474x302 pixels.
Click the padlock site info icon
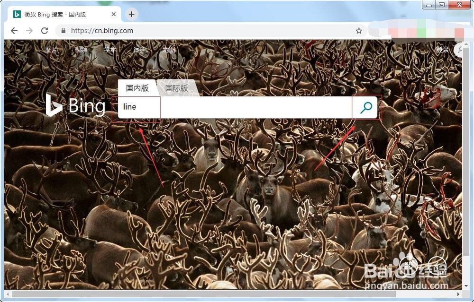tap(63, 30)
